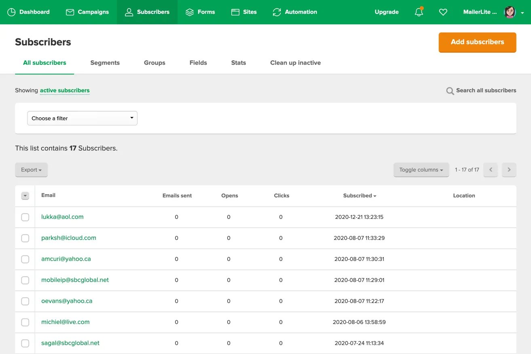Viewport: 531px width, 354px height.
Task: Open the Export dropdown
Action: 31,170
